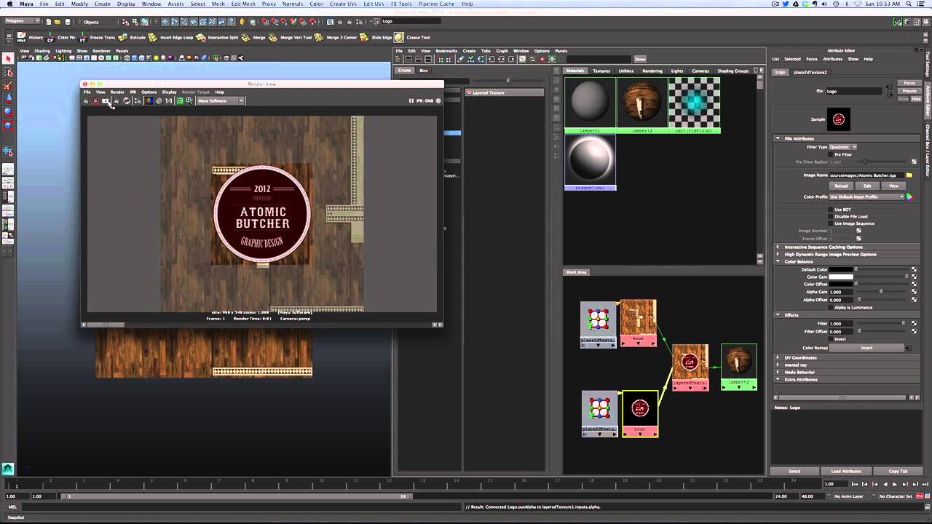This screenshot has height=524, width=932.
Task: Click the Lasso select tool in toolbox
Action: click(8, 72)
